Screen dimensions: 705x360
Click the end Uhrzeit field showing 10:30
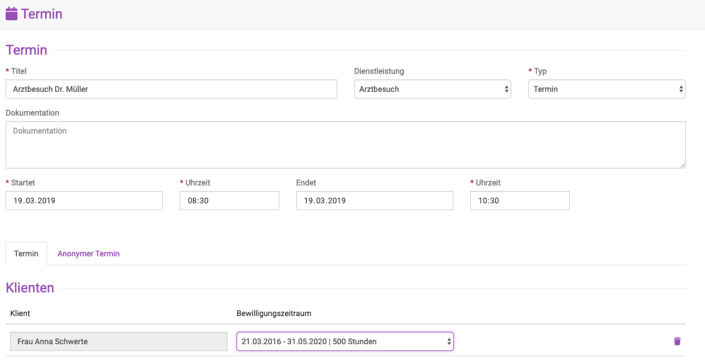tap(520, 201)
